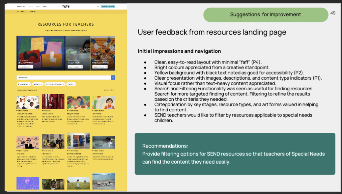Expand the Key Stages filter dropdown
This screenshot has width=342, height=194.
click(x=37, y=84)
